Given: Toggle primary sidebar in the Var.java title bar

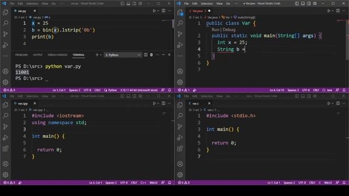Looking at the screenshot, I should click(297, 4).
